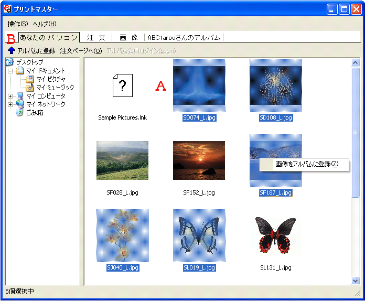Click the SJ040_L.jpg file name label
This screenshot has height=301, width=365.
(x=123, y=267)
